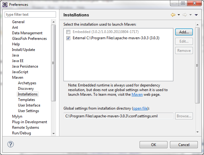Screen dimensions: 204x155
Task: Select the Maven parent node
Action: (x=18, y=77)
